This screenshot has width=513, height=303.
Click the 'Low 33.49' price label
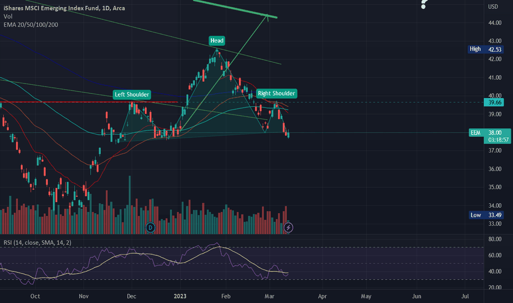486,215
